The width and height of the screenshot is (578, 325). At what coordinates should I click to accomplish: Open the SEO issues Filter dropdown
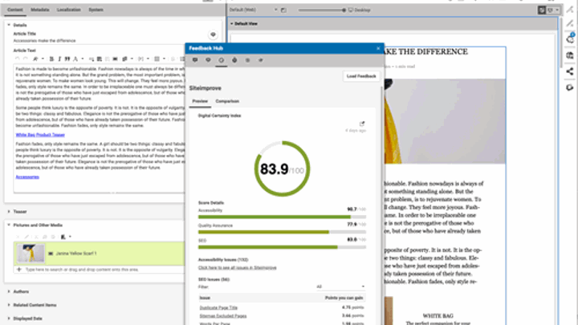pyautogui.click(x=340, y=286)
